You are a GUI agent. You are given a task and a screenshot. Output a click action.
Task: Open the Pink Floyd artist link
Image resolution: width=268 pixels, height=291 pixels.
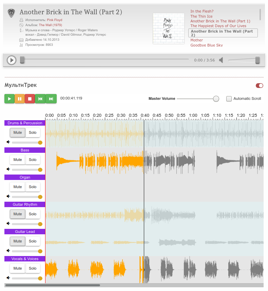tap(55, 20)
